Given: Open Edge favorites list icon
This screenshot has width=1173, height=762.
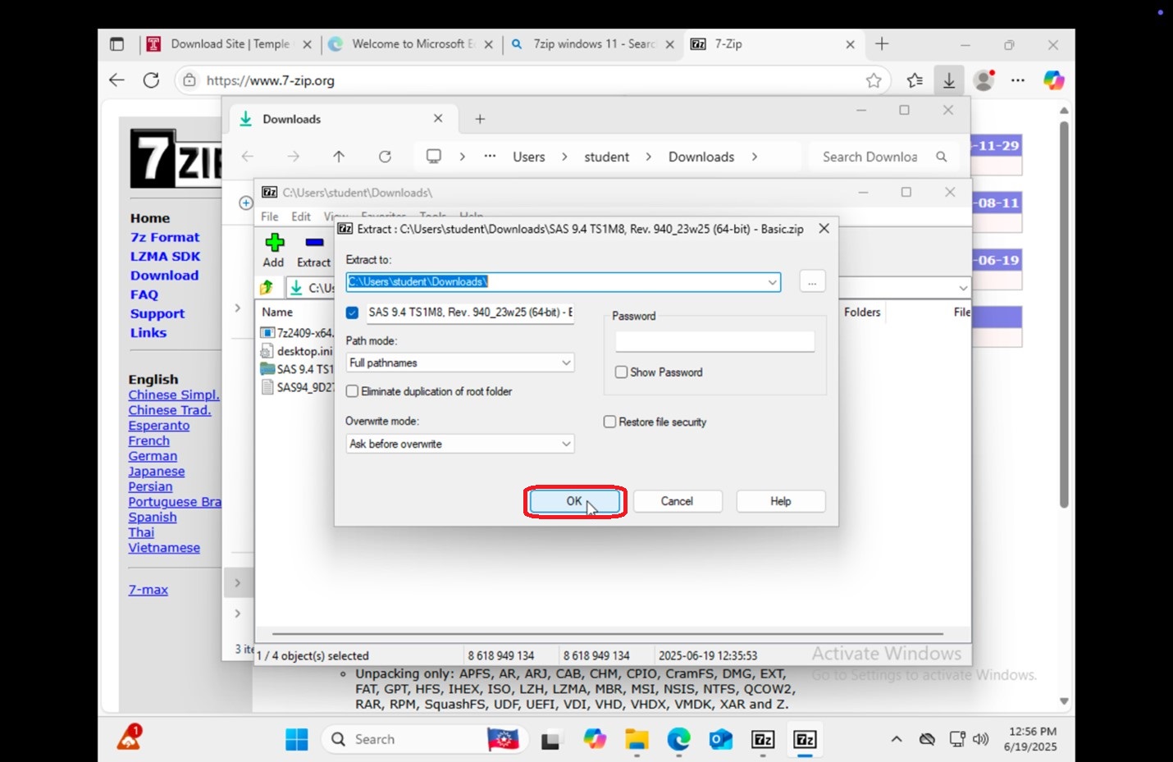Looking at the screenshot, I should 915,80.
